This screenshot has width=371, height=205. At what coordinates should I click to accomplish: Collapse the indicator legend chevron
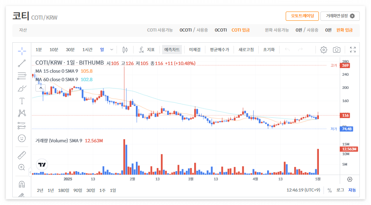pyautogui.click(x=41, y=88)
